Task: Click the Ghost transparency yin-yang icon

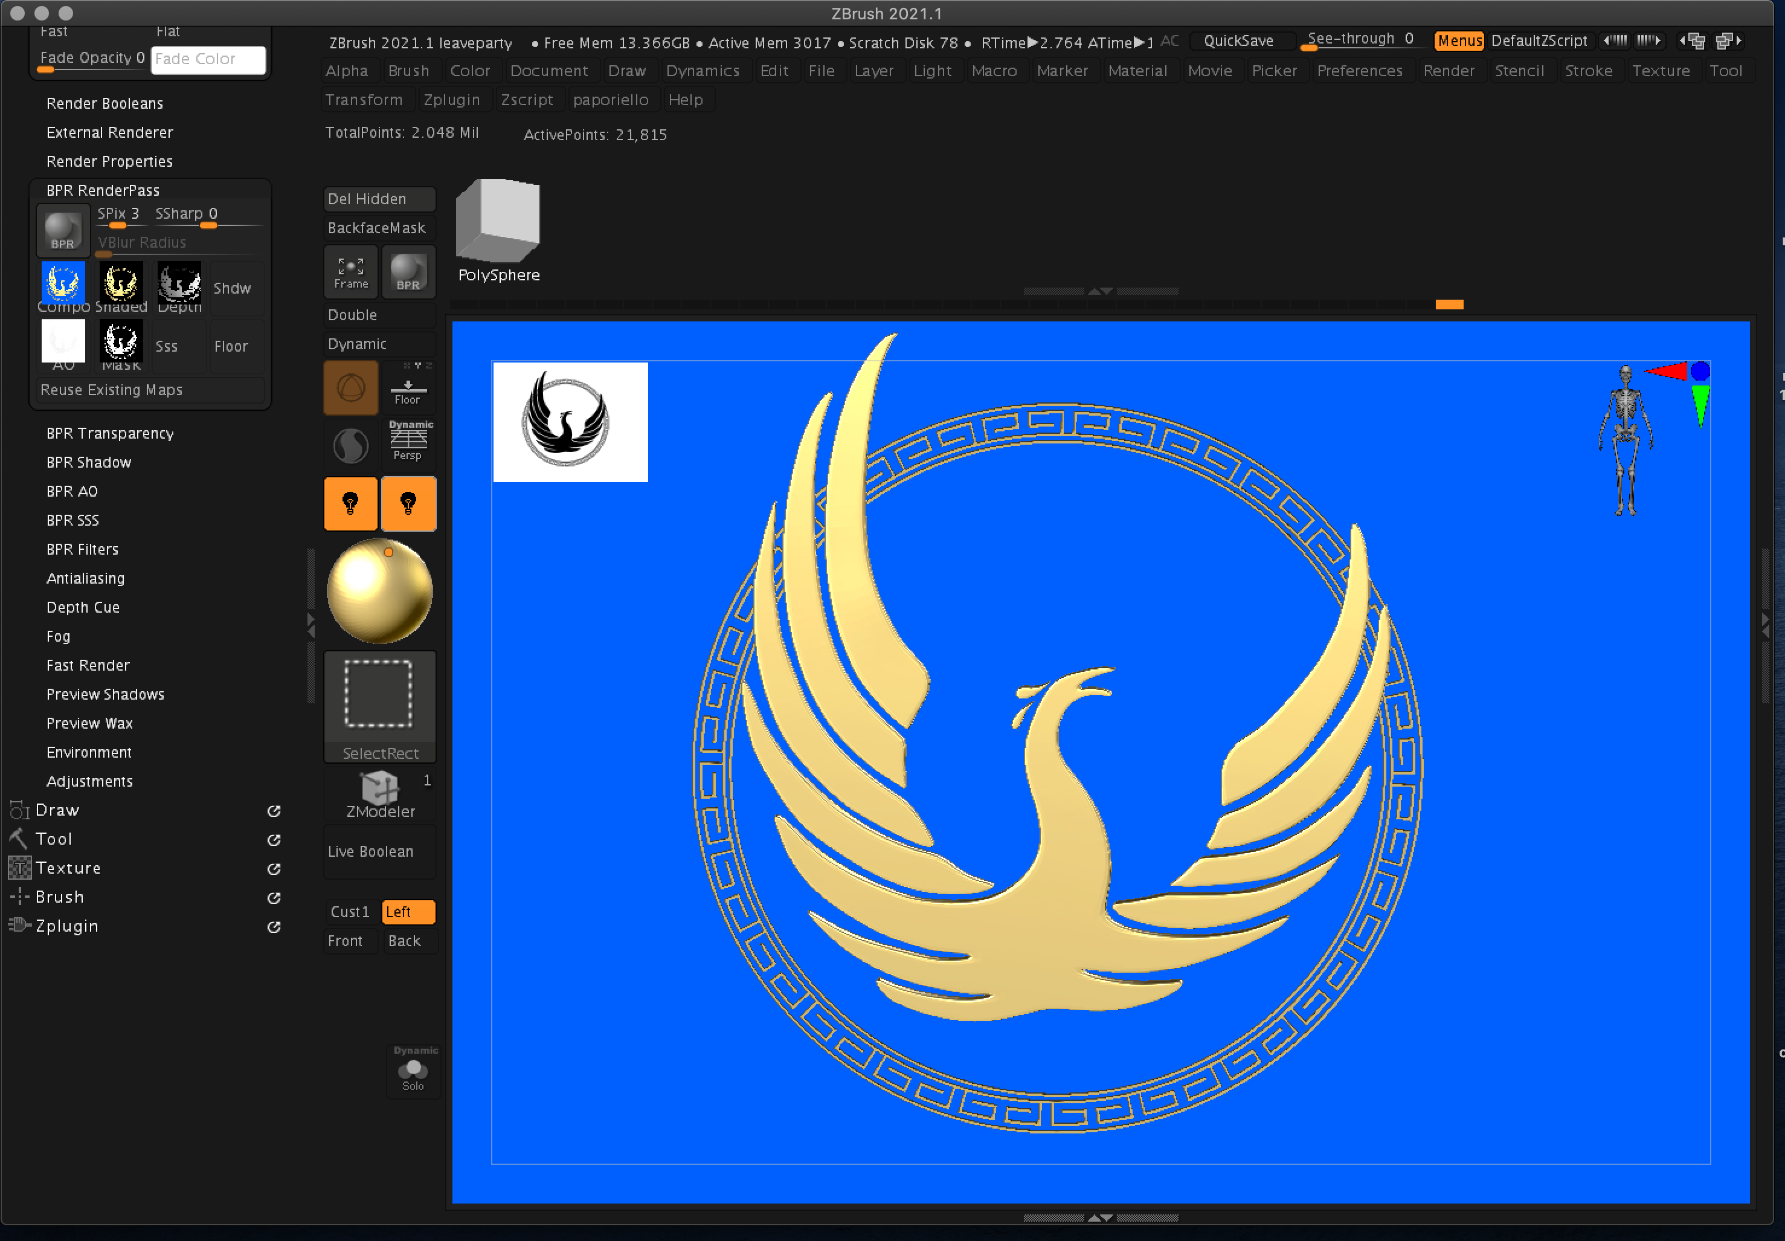Action: pyautogui.click(x=350, y=445)
